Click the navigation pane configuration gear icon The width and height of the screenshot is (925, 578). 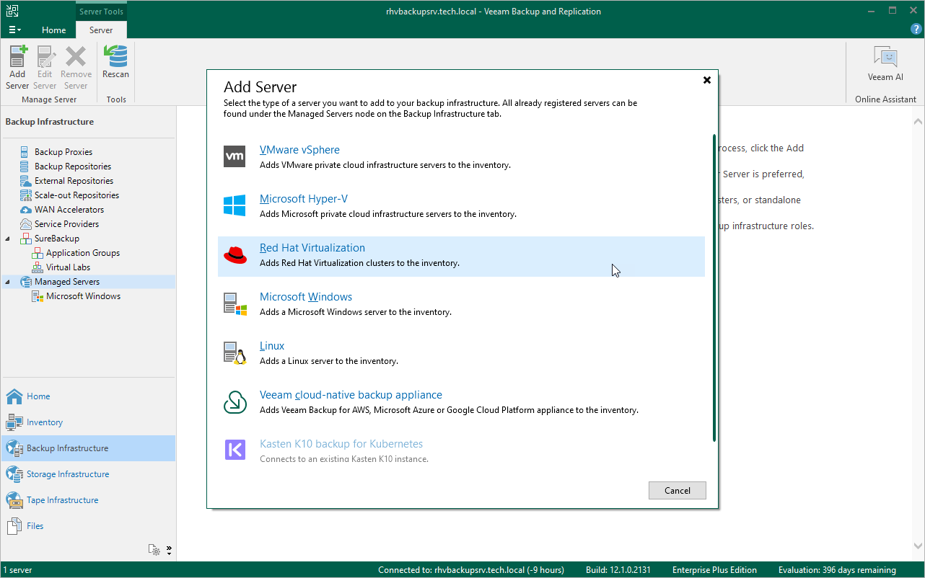click(x=154, y=550)
